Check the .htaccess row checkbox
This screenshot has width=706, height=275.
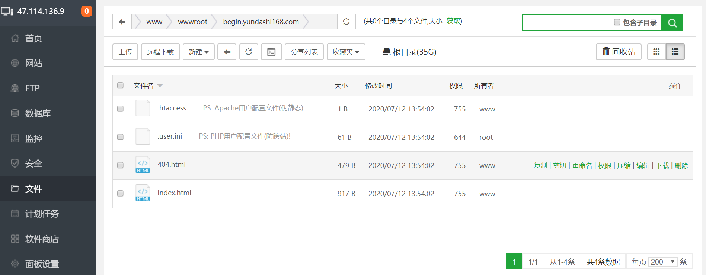click(120, 109)
